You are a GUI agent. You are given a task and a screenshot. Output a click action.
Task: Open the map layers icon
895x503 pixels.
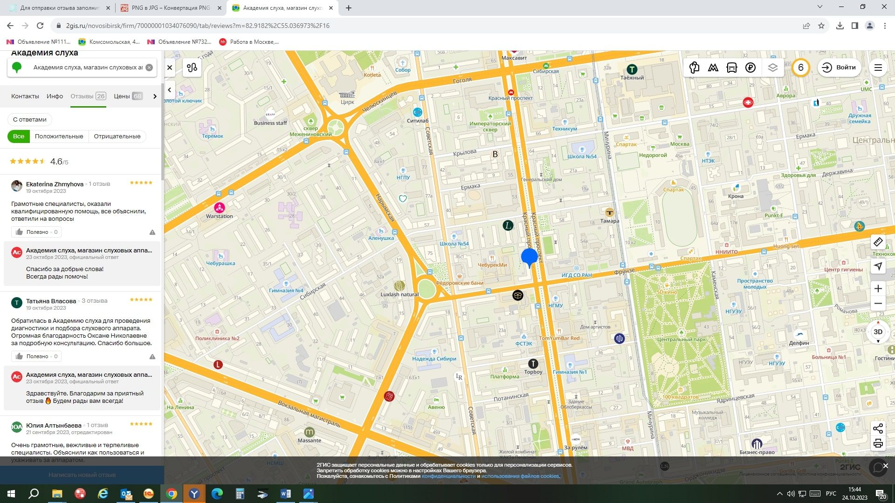772,68
